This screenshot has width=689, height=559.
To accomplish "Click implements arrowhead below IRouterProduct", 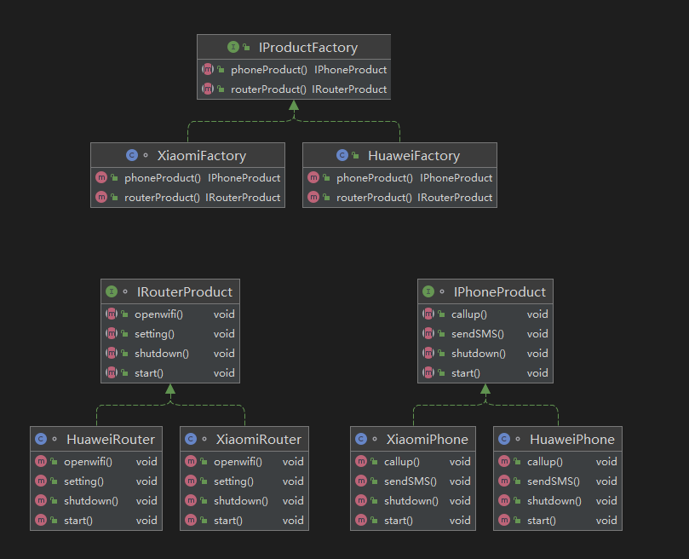I will (170, 389).
